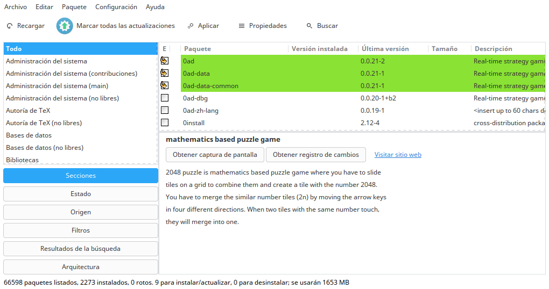Select Bases de datos (no libres)

[x=81, y=148]
